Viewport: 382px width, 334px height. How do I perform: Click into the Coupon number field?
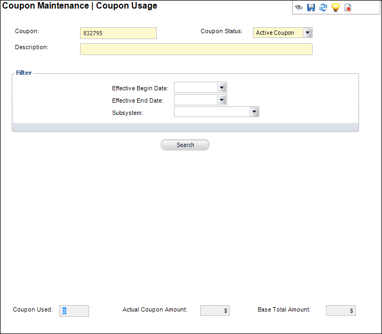(x=118, y=33)
